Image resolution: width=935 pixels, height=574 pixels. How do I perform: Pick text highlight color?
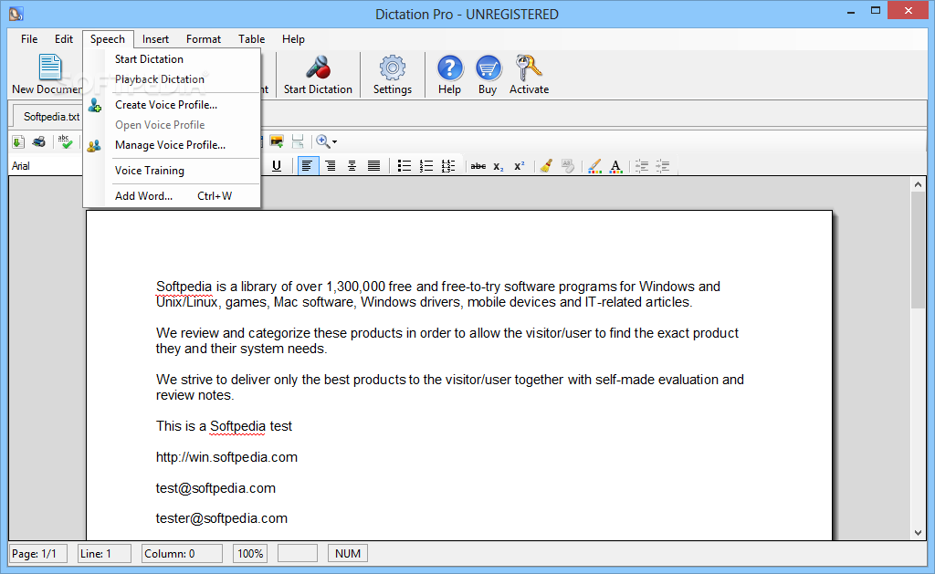click(x=594, y=166)
